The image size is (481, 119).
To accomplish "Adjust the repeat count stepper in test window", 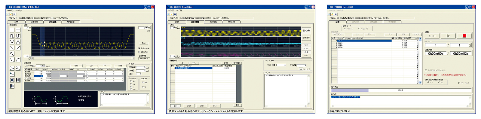I will tap(470, 45).
